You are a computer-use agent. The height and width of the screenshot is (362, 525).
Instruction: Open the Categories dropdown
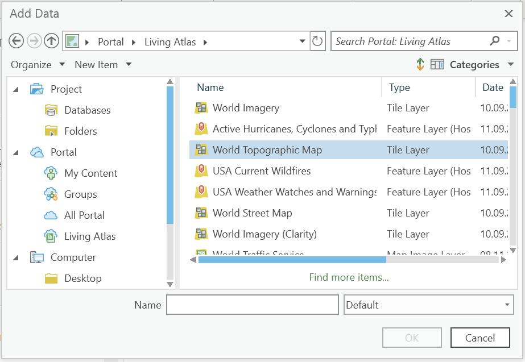click(x=511, y=64)
